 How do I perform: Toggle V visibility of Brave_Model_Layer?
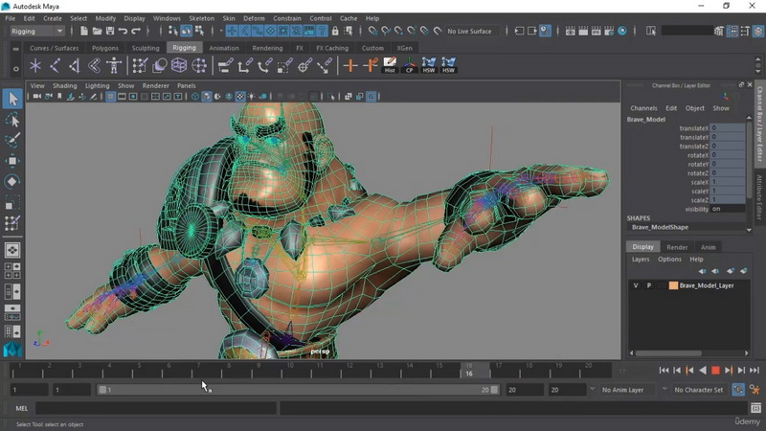[x=636, y=285]
